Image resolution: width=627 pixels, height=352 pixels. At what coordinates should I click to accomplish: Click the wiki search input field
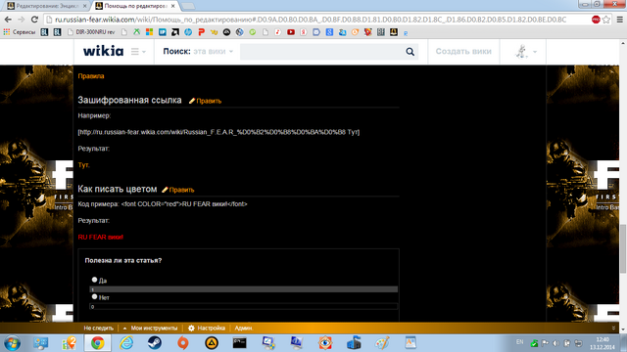(322, 52)
